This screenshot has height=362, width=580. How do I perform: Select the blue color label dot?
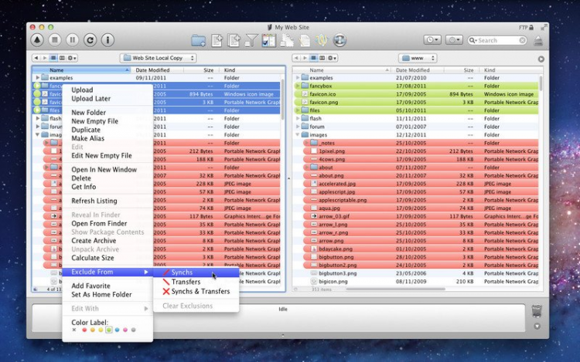click(x=117, y=330)
